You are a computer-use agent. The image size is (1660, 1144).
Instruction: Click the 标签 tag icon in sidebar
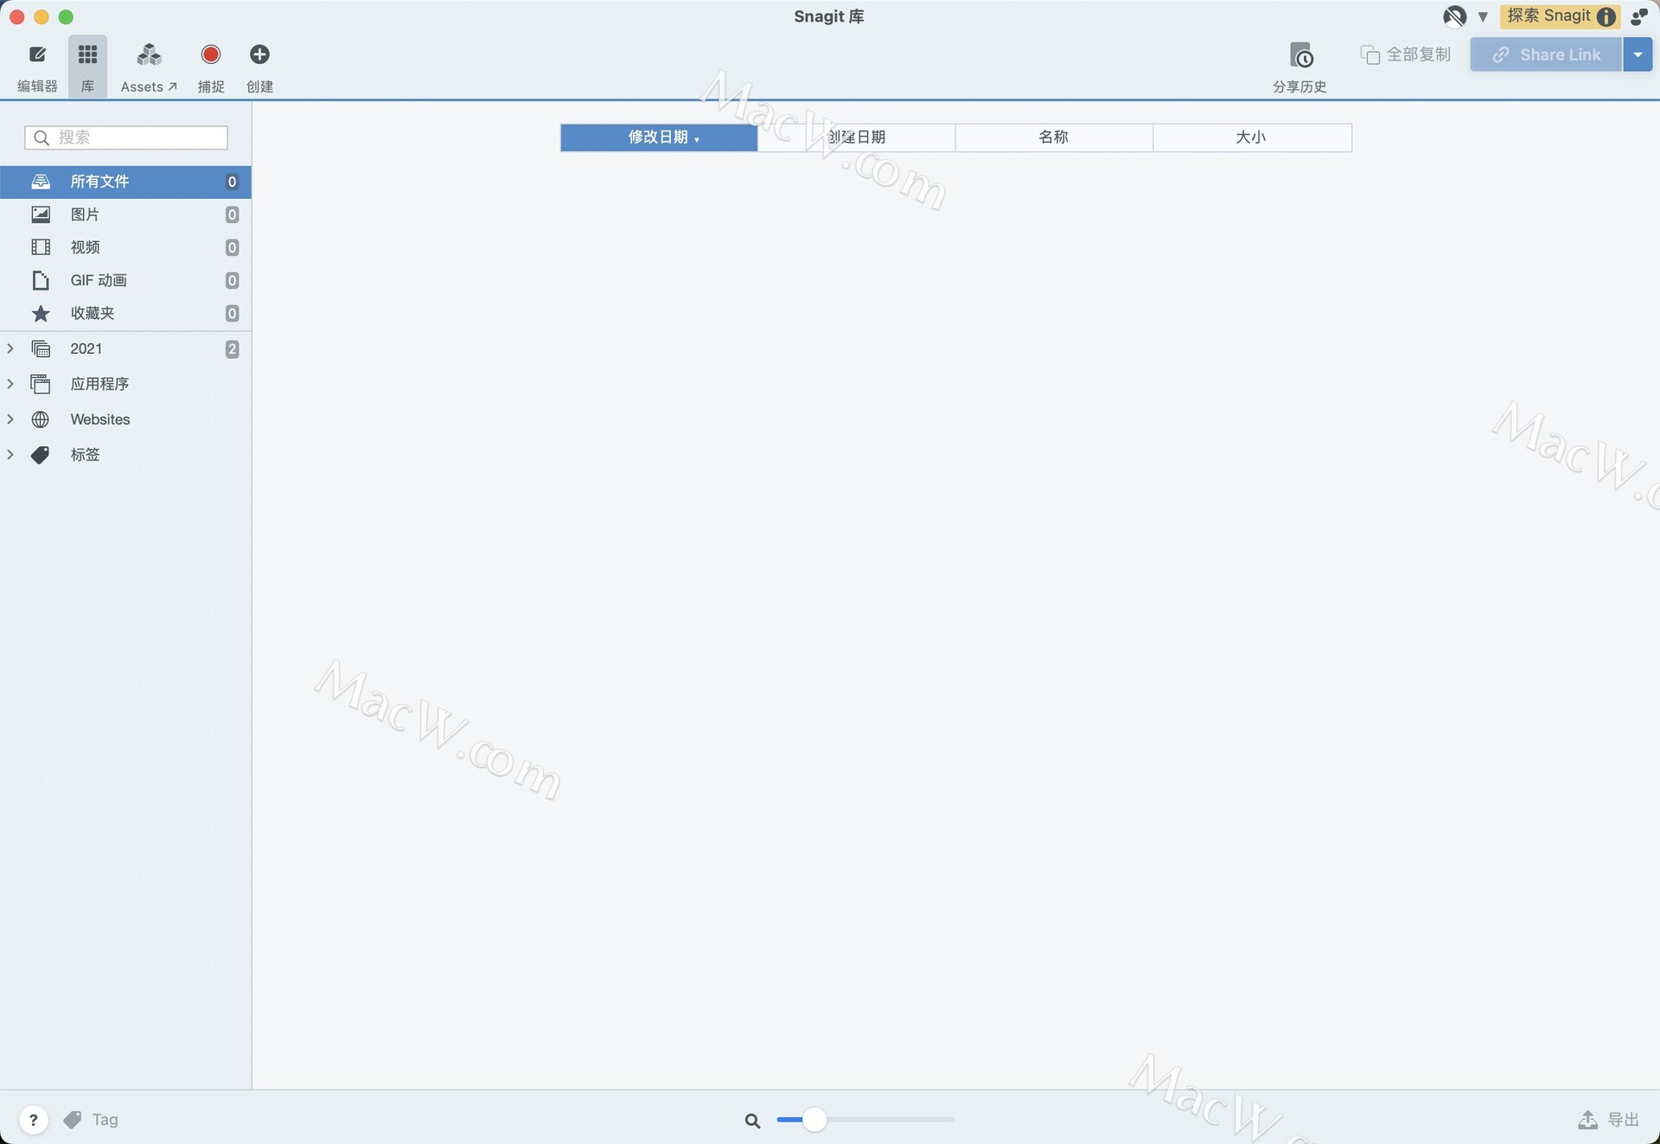[x=41, y=455]
